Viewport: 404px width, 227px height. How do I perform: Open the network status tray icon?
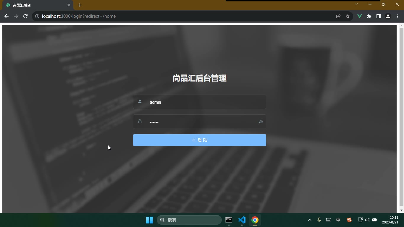360,220
